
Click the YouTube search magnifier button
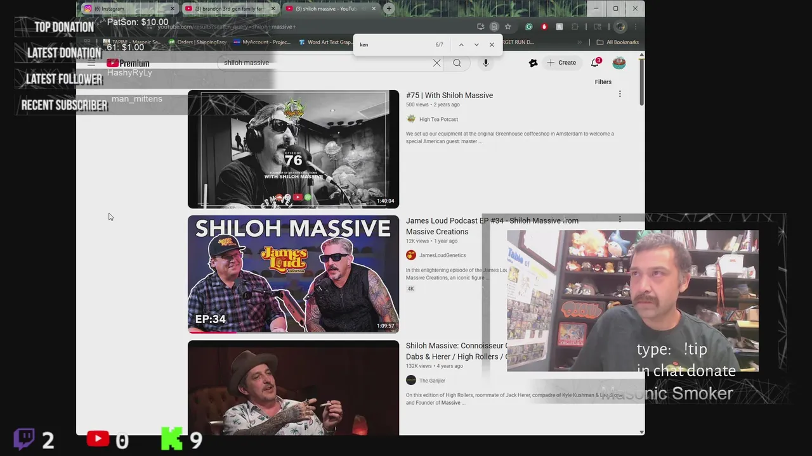click(457, 63)
